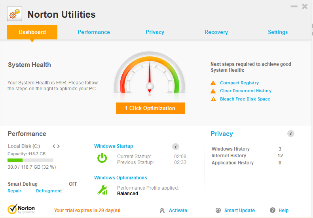The width and height of the screenshot is (313, 218).
Task: Open the Help link
Action: (283, 211)
